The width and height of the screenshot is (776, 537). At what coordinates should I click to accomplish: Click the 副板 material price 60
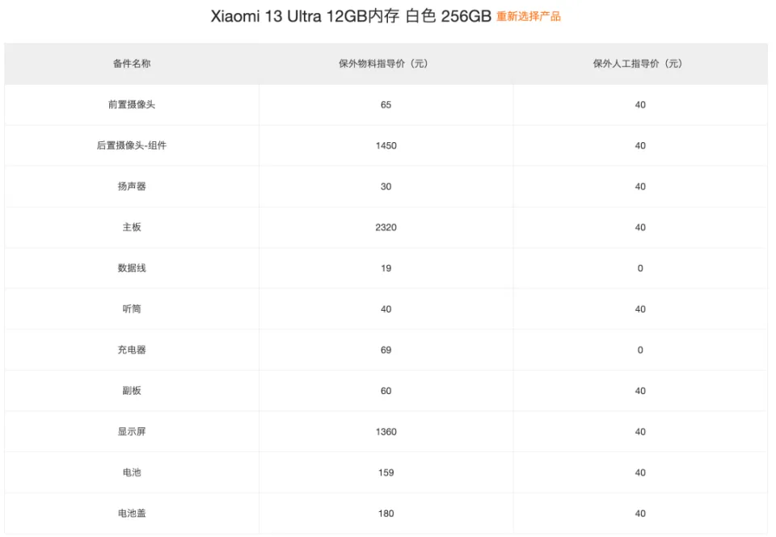pos(386,391)
